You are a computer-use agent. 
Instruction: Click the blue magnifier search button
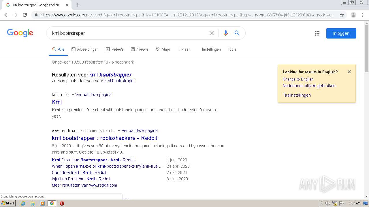[237, 33]
